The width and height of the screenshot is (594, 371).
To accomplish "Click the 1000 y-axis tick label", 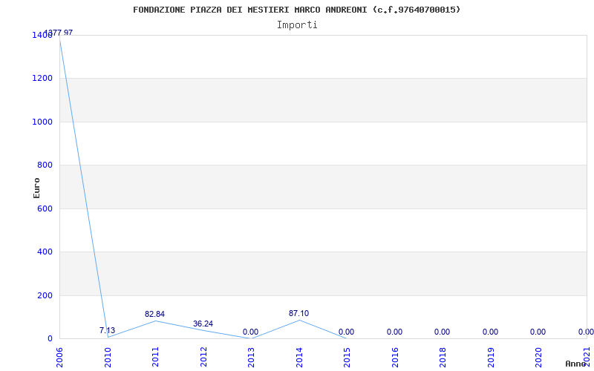I will pos(42,122).
